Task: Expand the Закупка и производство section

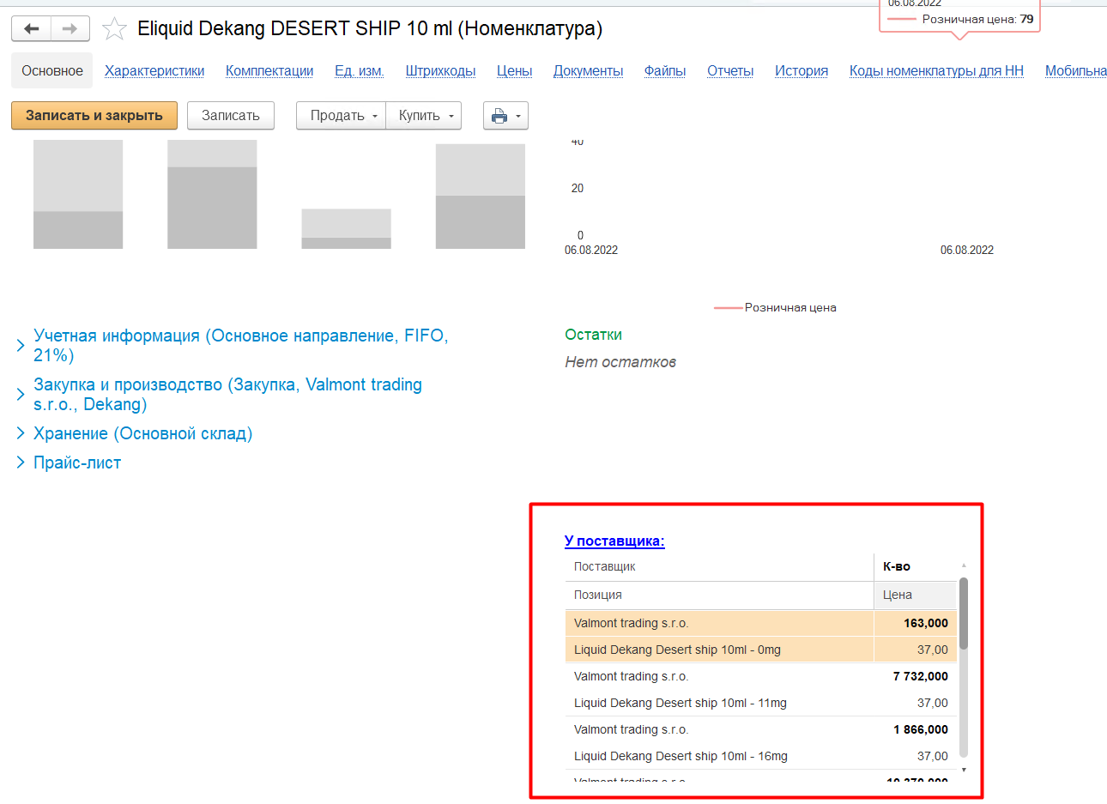Action: pyautogui.click(x=227, y=394)
